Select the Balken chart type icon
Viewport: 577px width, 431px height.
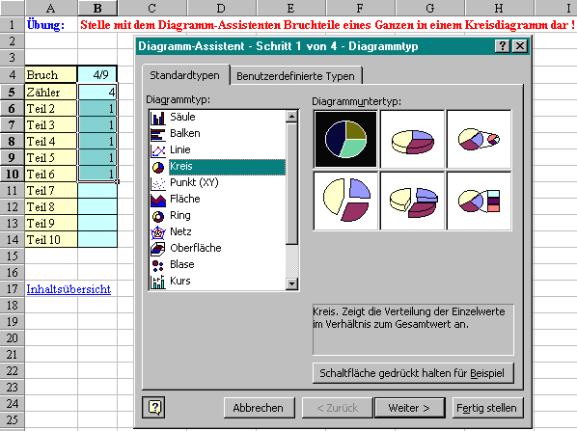(x=158, y=134)
